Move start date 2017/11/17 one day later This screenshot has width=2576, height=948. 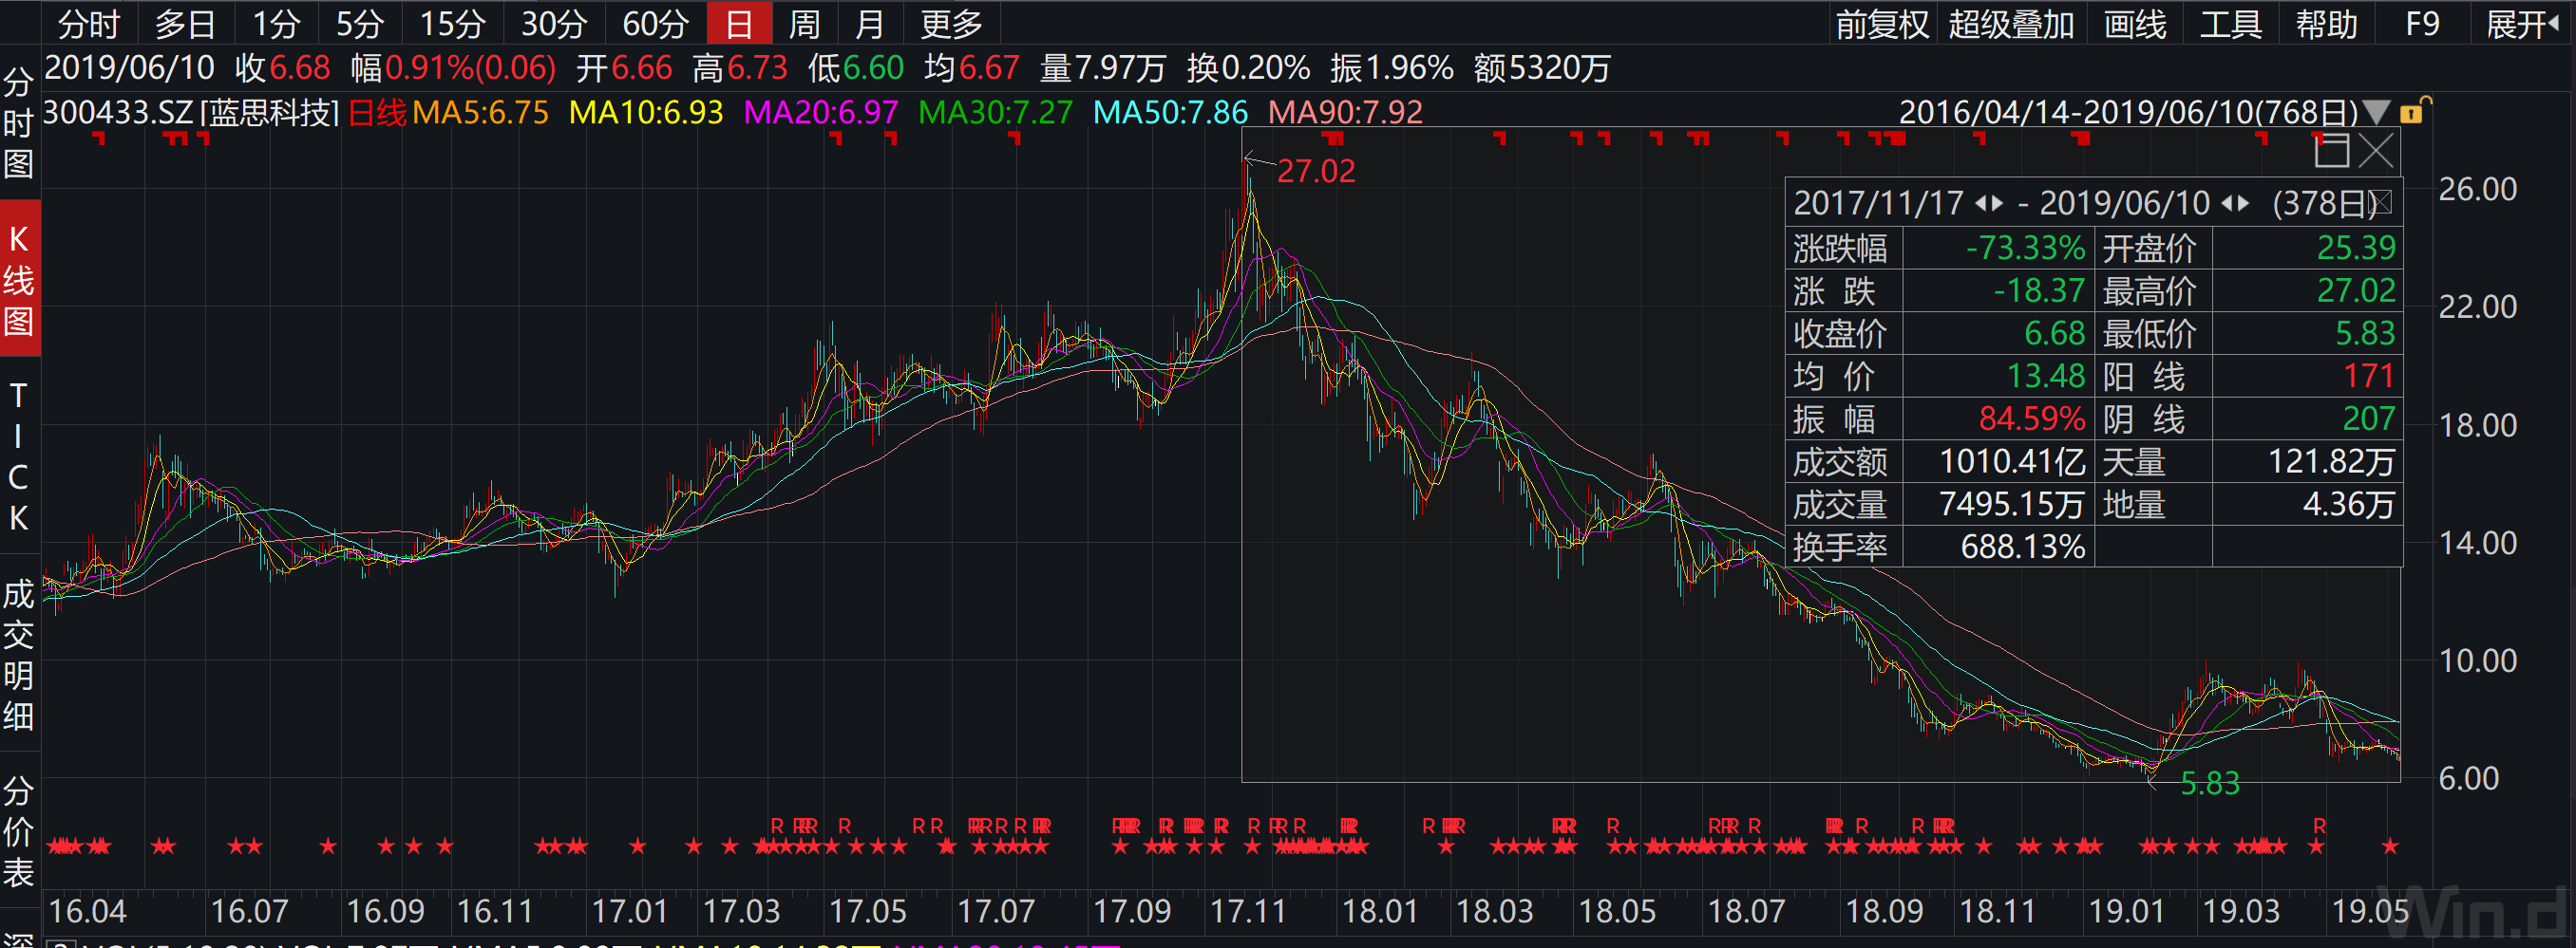[1998, 204]
